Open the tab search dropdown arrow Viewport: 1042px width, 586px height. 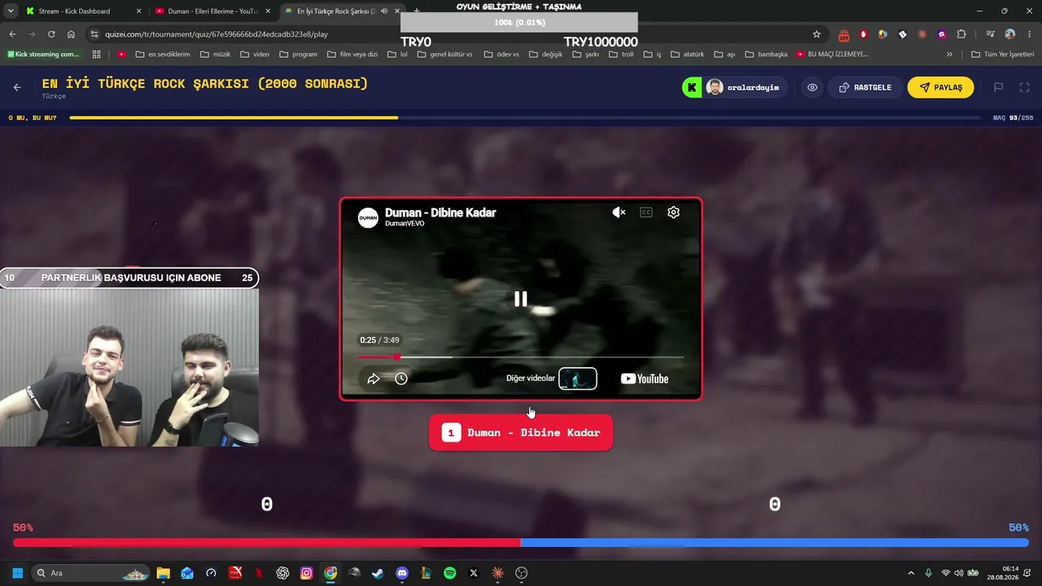click(11, 11)
